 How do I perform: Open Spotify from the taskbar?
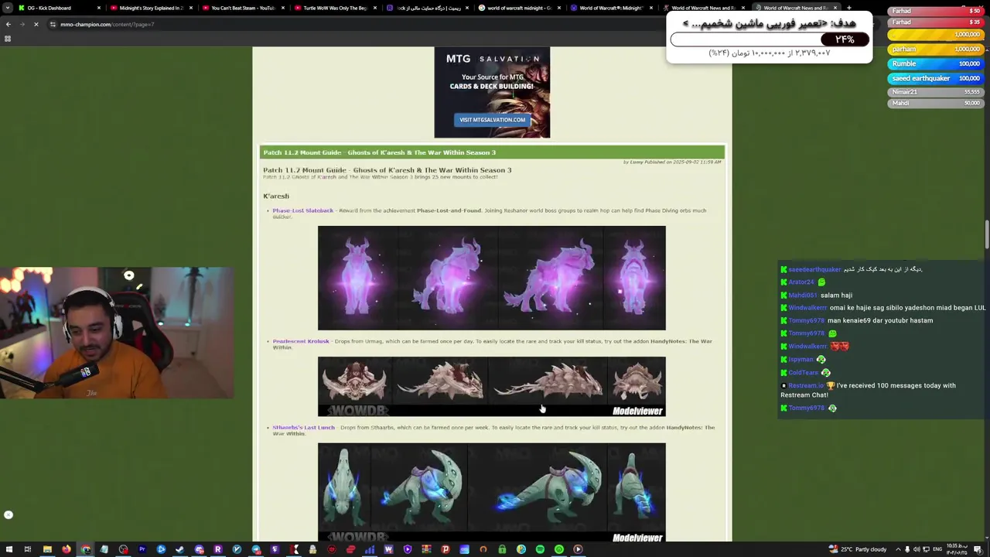coord(540,549)
